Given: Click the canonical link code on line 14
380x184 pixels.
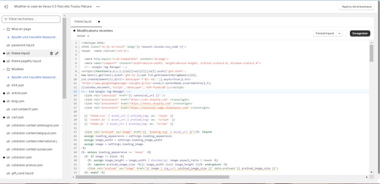Looking at the screenshot, I should tap(125, 96).
